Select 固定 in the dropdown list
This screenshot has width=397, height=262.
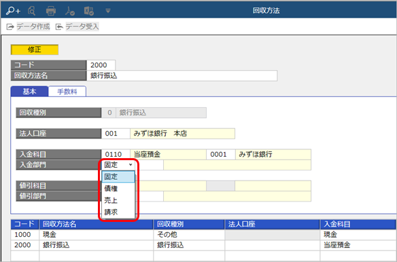(118, 176)
